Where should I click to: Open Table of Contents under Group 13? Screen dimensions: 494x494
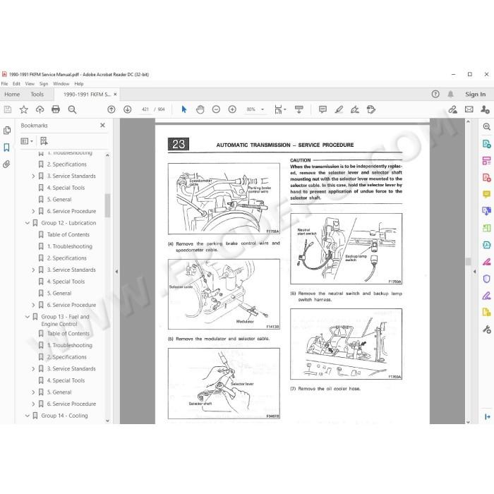tap(68, 334)
